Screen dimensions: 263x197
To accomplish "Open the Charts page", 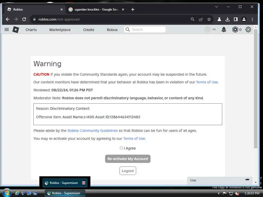I will click(x=31, y=30).
